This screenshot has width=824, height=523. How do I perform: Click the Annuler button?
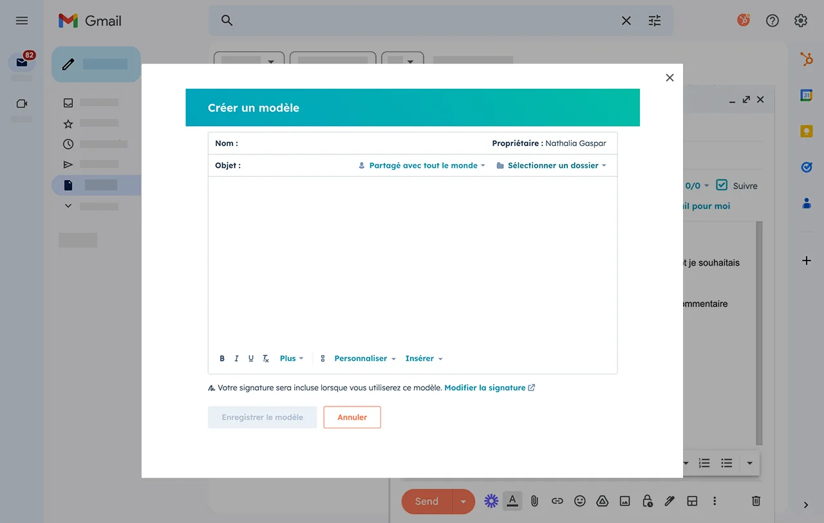coord(352,417)
